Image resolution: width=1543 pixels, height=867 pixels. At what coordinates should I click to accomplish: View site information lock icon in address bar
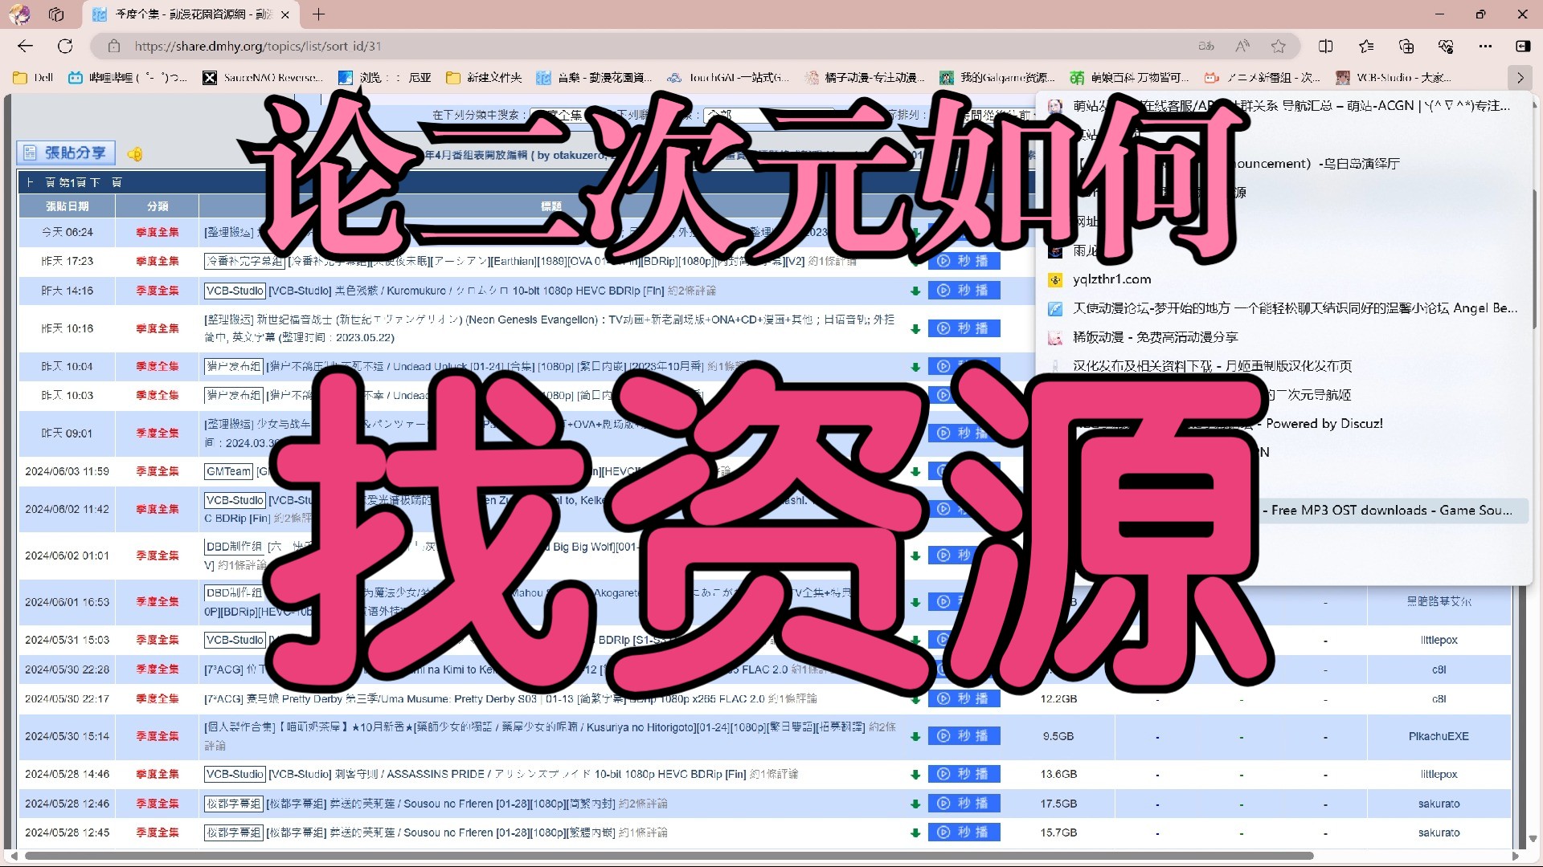(x=114, y=46)
